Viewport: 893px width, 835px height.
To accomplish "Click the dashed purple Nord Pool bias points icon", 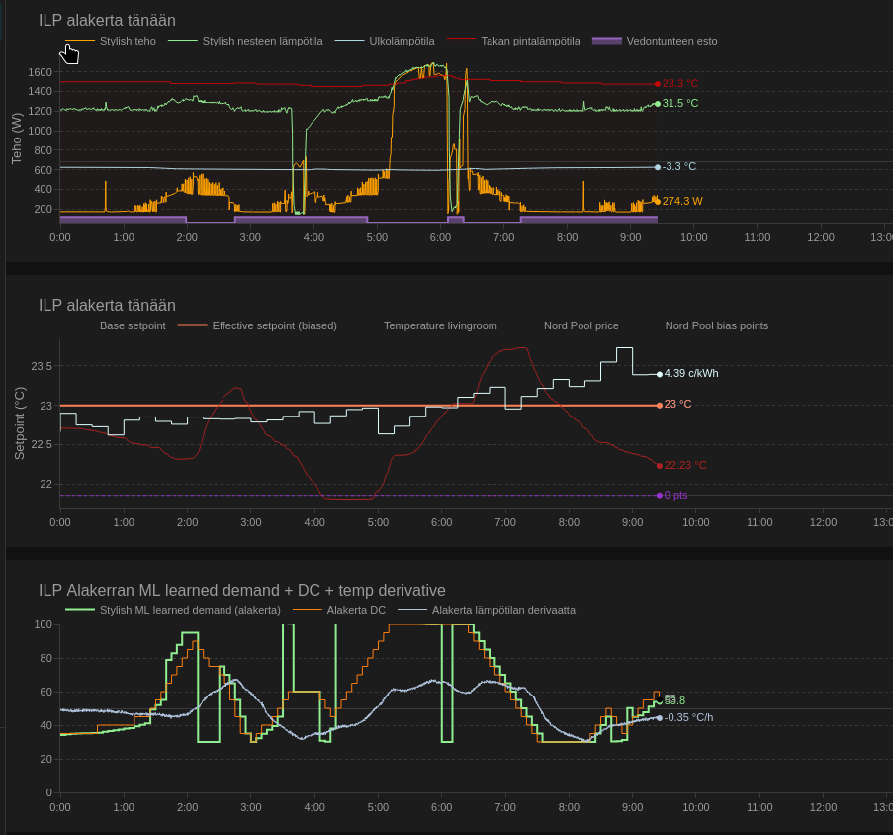I will [x=644, y=325].
